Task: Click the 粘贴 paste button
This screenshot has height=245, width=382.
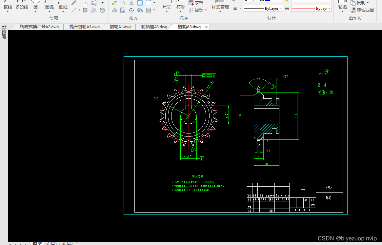Action: coord(343,5)
